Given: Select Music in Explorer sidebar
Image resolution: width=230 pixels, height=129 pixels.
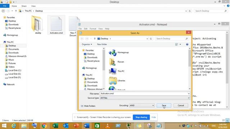Looking at the screenshot, I should click(x=10, y=60).
